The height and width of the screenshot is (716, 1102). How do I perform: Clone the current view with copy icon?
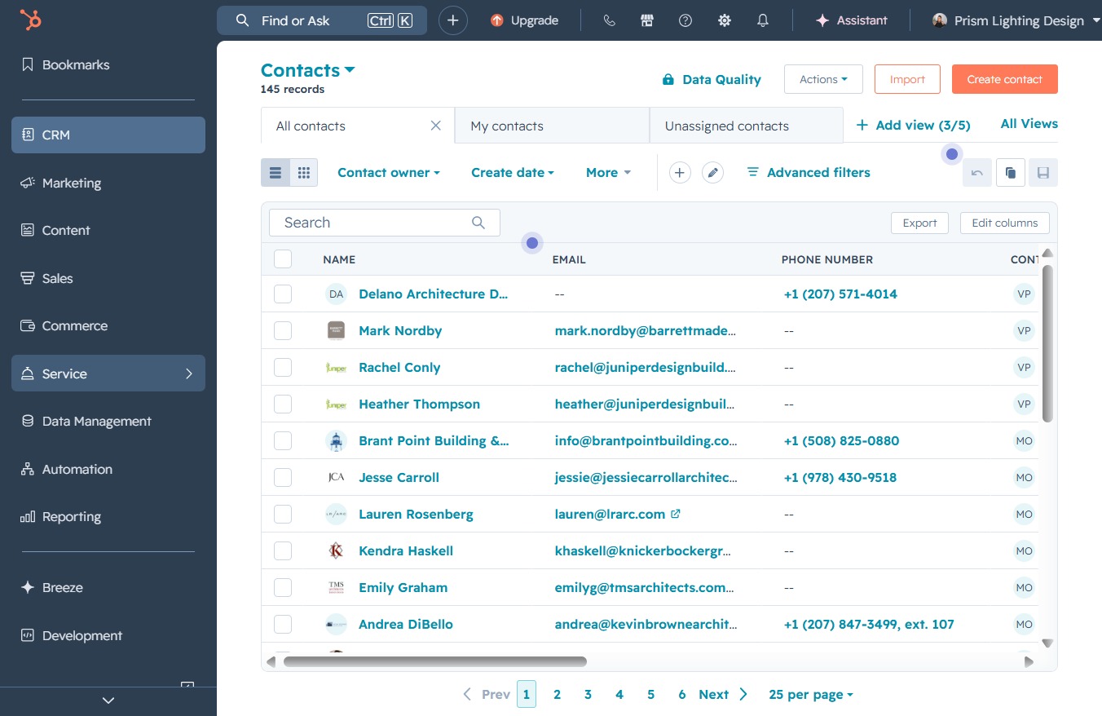point(1011,173)
